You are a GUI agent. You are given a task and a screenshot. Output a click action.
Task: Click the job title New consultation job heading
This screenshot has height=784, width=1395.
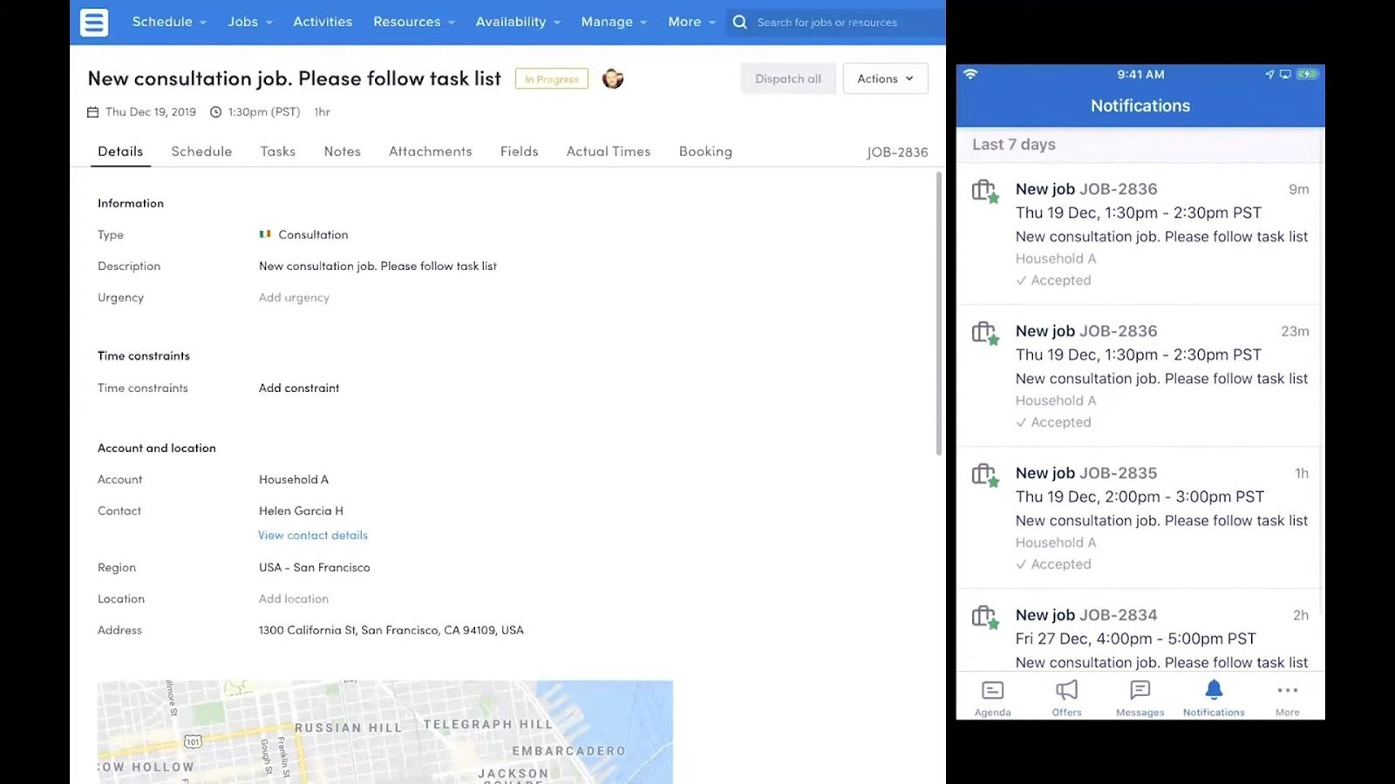pos(295,78)
